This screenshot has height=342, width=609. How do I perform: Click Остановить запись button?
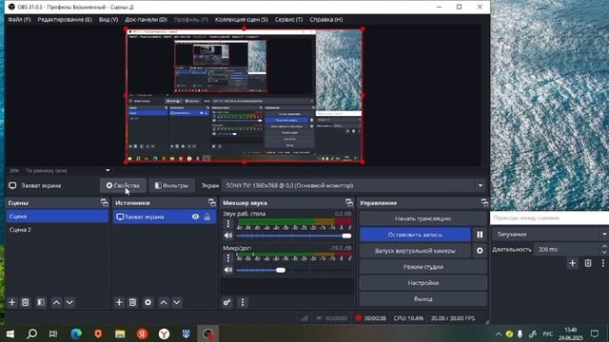[415, 235]
